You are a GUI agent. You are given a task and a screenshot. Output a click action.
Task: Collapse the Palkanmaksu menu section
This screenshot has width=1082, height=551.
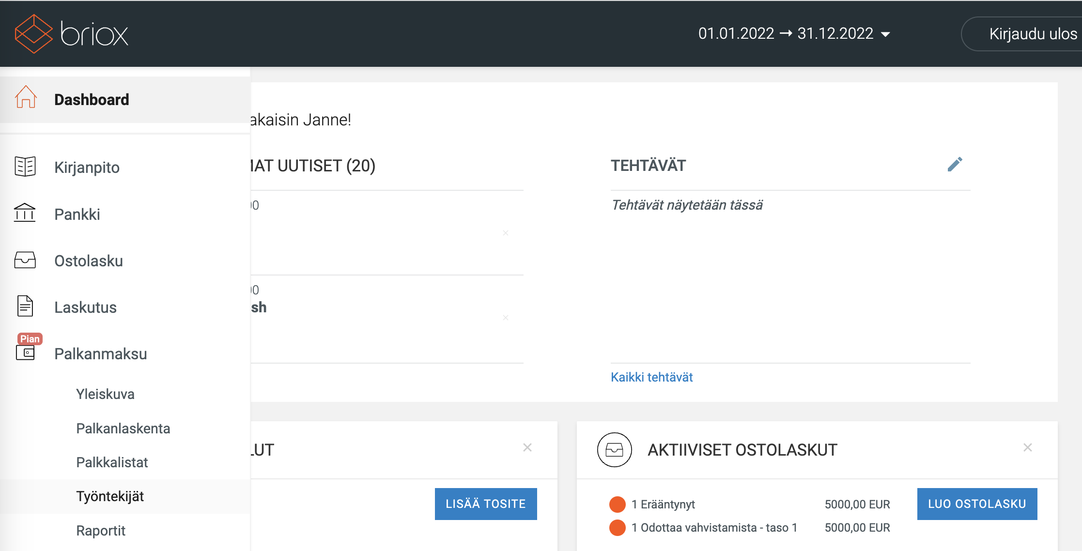[x=100, y=354]
